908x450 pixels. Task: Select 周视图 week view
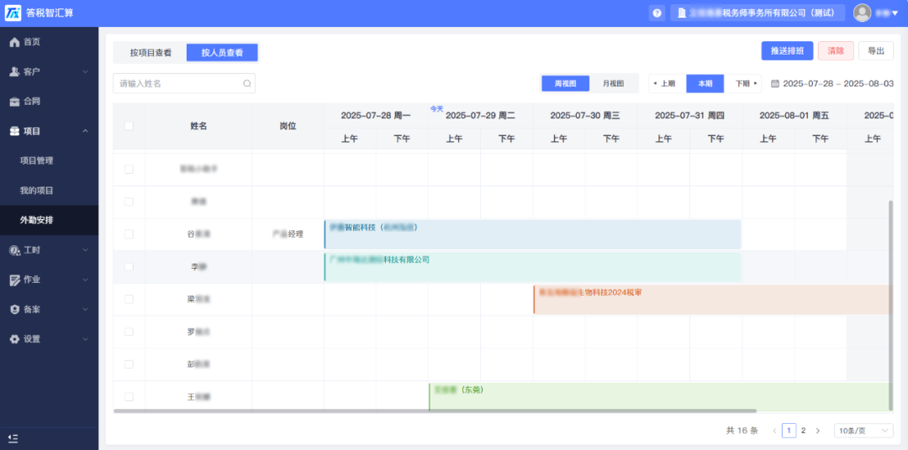click(x=565, y=83)
